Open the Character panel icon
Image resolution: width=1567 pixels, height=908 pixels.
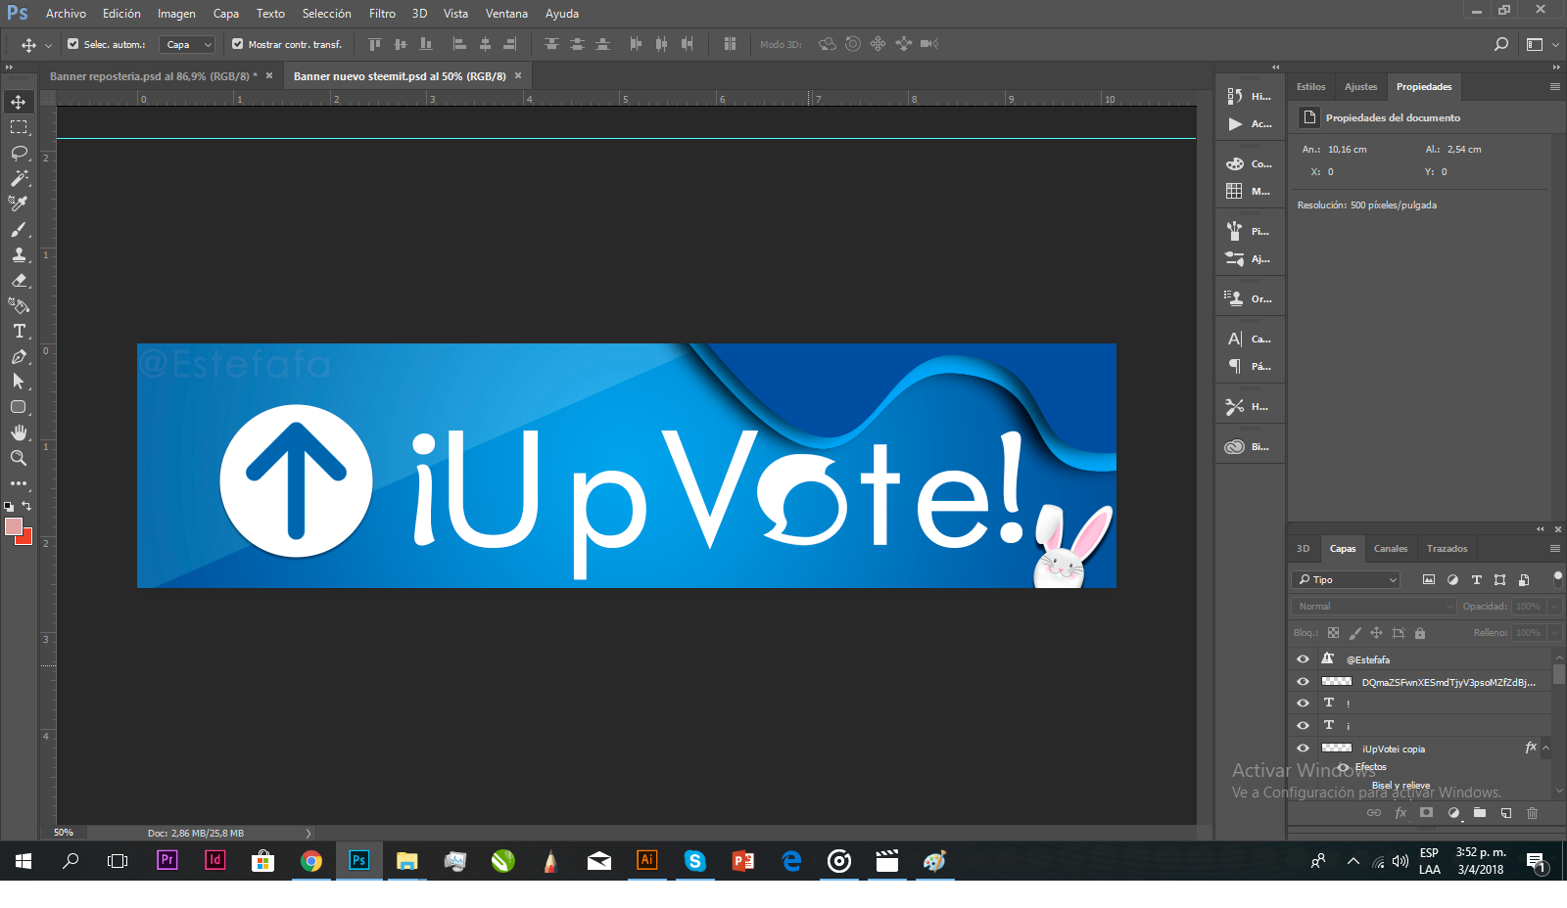tap(1235, 339)
